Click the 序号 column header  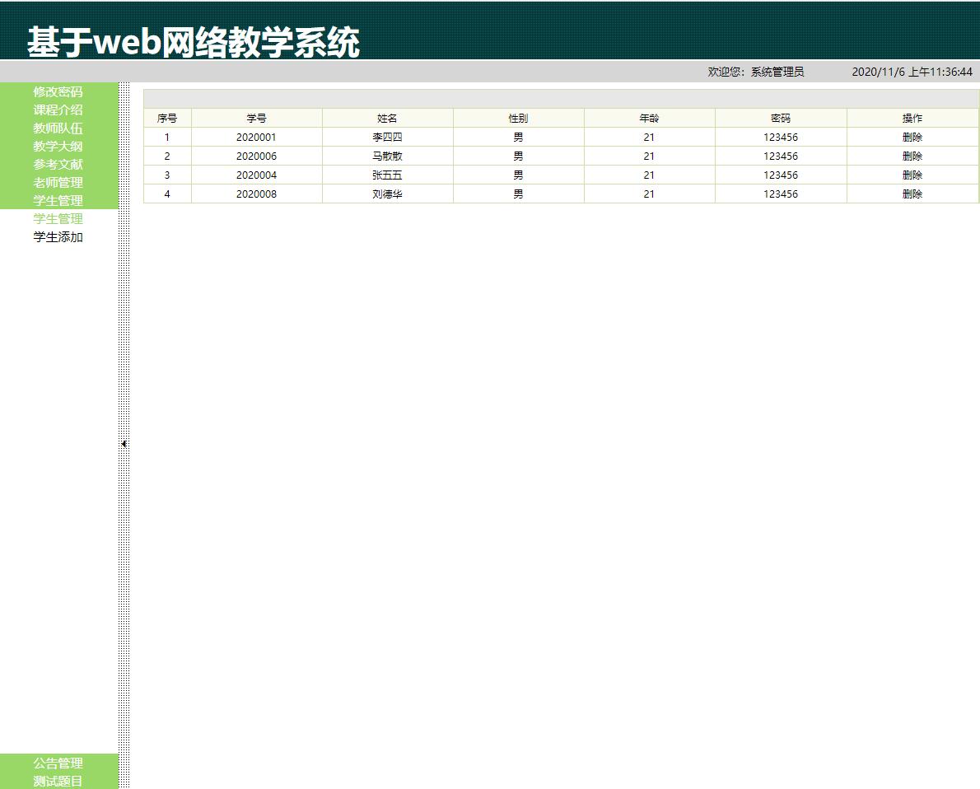[167, 118]
